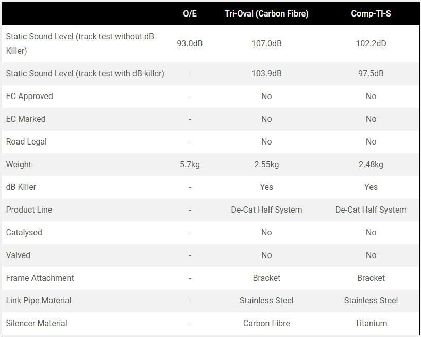Click the 2.48kg weight cell

tap(371, 164)
